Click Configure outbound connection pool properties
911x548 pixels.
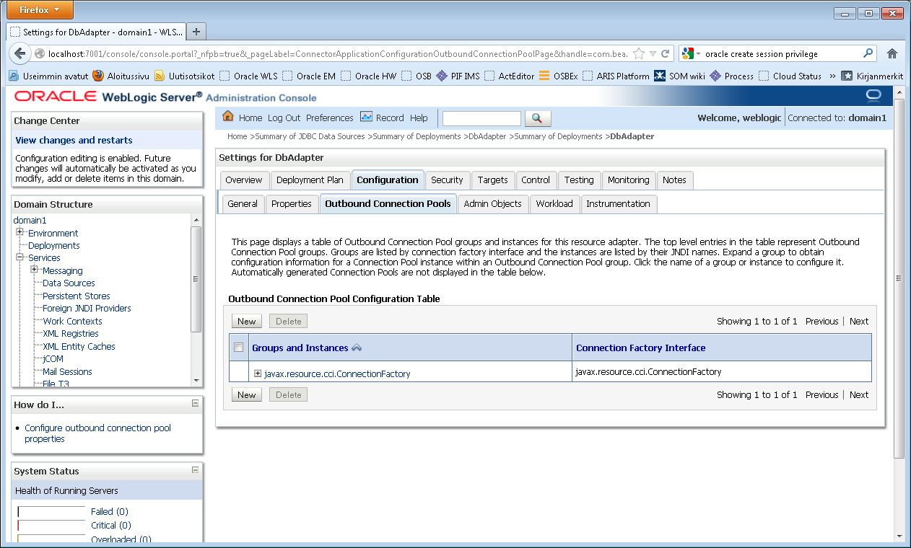click(97, 433)
